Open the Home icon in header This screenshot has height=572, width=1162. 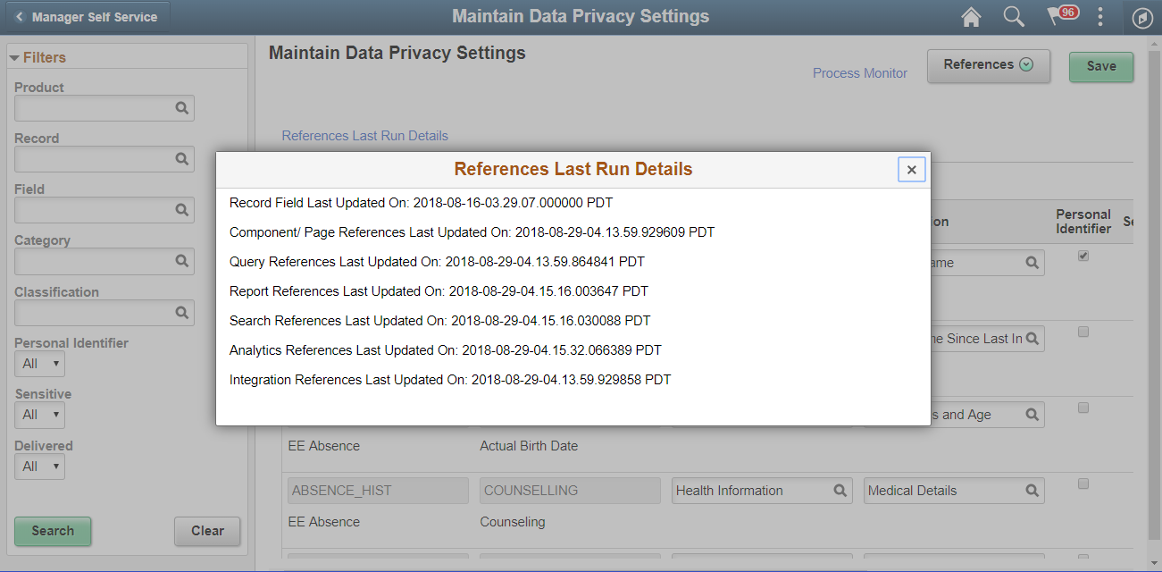[971, 17]
